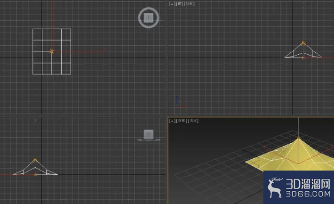Select the apex vertex in left viewport
Viewport: 334px width, 204px height.
coord(35,159)
